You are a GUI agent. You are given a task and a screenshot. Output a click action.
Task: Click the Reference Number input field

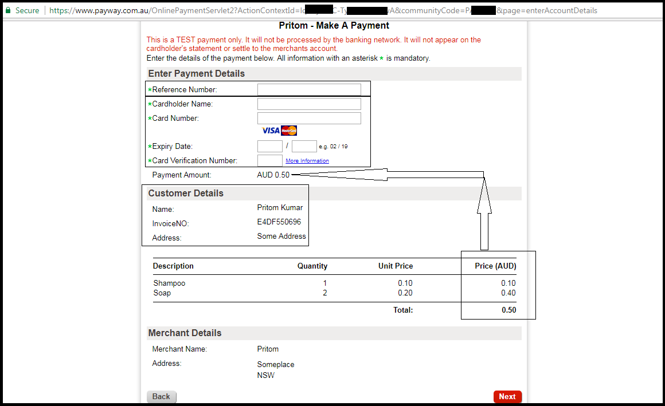[x=309, y=89]
